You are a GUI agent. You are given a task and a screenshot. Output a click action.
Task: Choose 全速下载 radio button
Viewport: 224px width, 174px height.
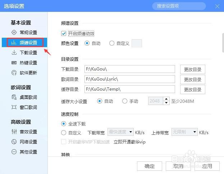pos(64,124)
